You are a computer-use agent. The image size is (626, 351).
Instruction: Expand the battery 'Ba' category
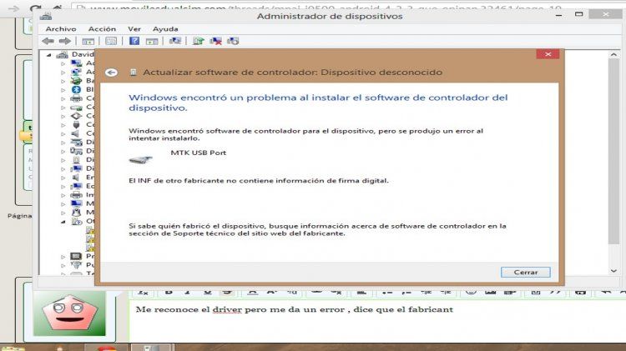point(63,81)
